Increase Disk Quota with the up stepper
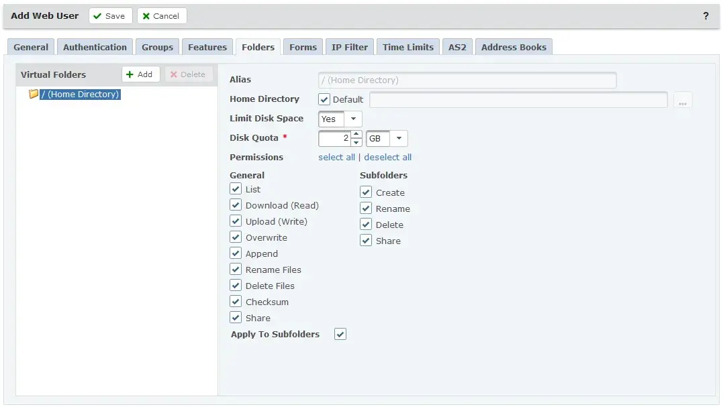 click(x=356, y=135)
